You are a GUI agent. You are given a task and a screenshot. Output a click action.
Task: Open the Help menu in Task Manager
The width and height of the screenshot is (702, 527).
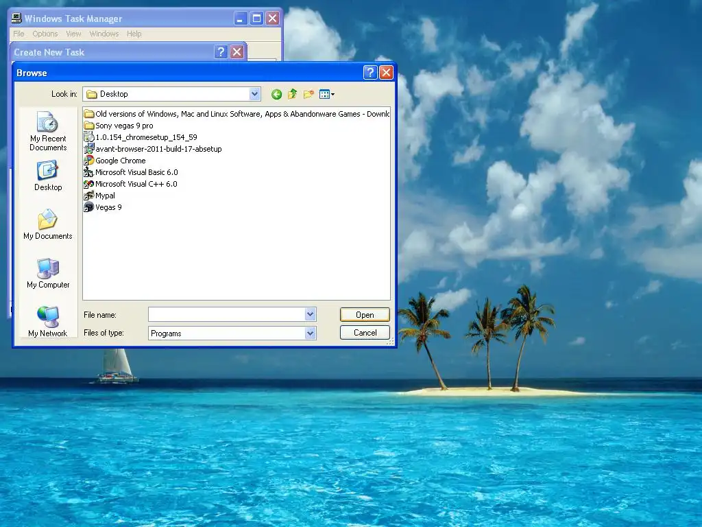tap(134, 34)
